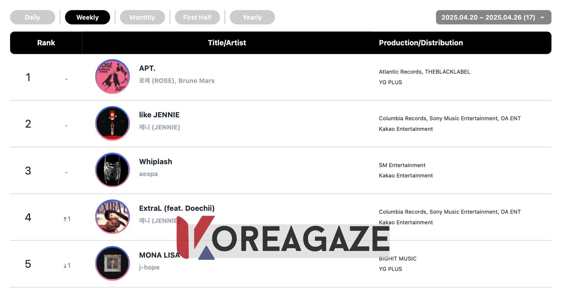Screen dimensions: 561x291
Task: Switch to the Daily chart tab
Action: click(x=33, y=17)
